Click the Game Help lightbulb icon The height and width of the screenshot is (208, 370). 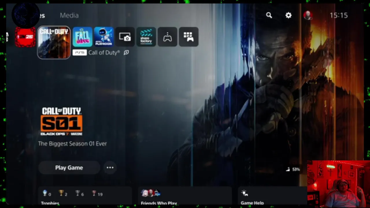pyautogui.click(x=245, y=193)
